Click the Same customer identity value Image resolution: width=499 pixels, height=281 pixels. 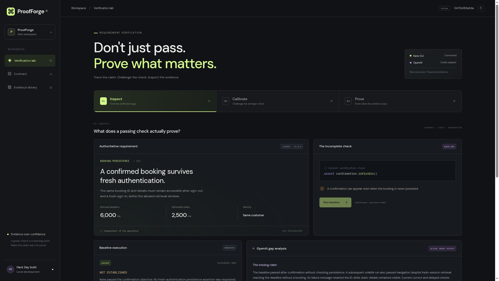253,215
